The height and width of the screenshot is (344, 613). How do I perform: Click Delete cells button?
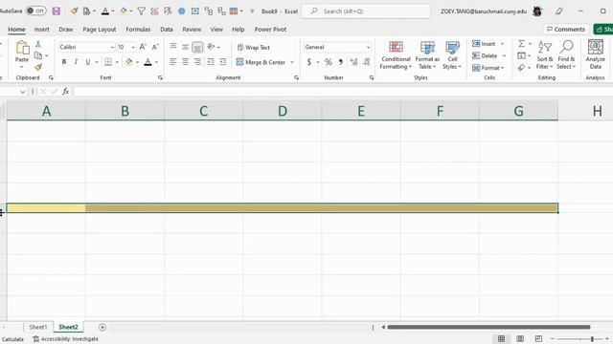[x=485, y=55]
